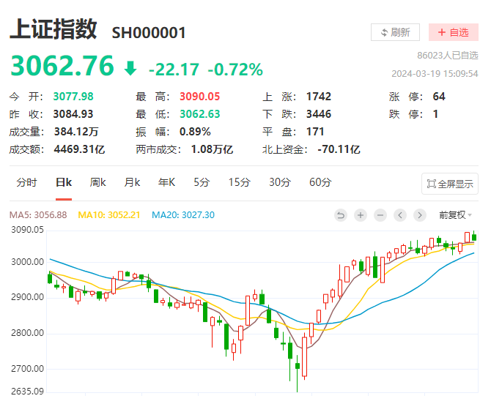Screen dimensions: 491x404
Task: Click the green down arrow icon
Action: pyautogui.click(x=130, y=68)
